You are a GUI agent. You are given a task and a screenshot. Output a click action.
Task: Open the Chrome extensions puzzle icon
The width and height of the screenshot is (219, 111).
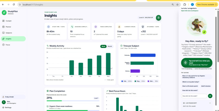tap(185, 5)
